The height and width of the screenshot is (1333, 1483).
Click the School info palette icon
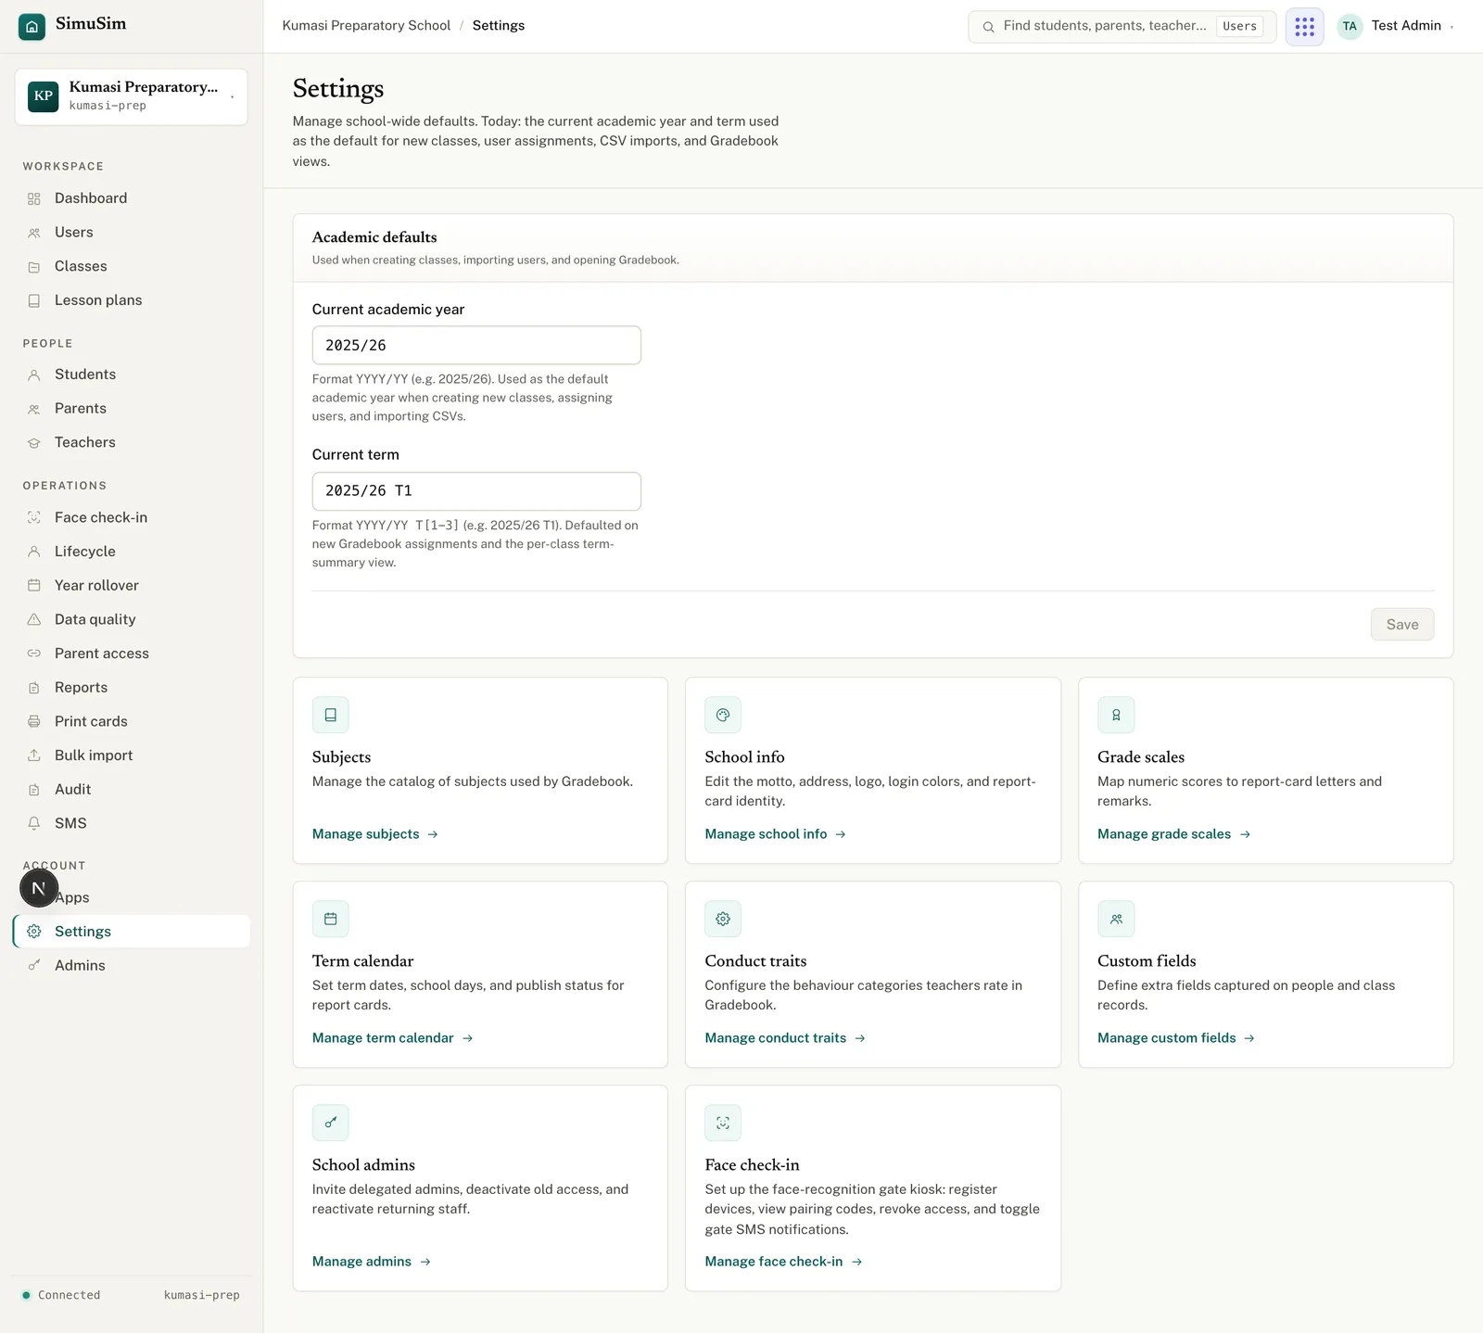pyautogui.click(x=723, y=715)
